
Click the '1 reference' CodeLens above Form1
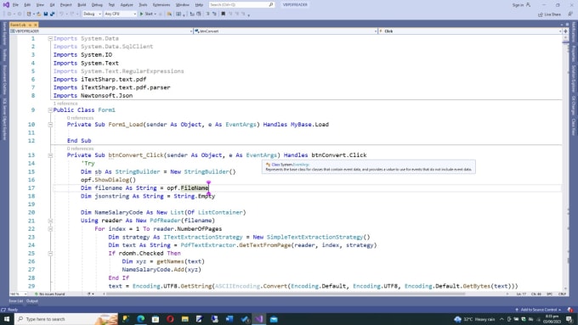click(x=65, y=104)
